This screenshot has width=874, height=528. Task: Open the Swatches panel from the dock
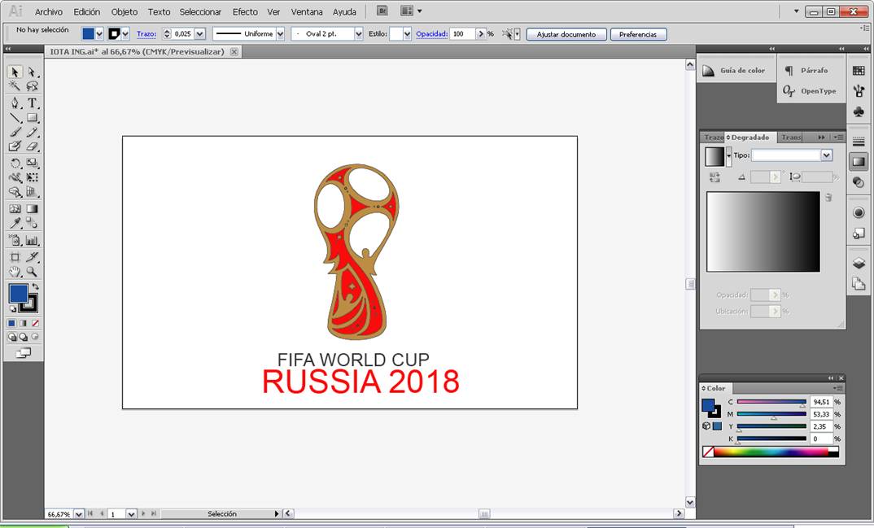click(x=859, y=71)
